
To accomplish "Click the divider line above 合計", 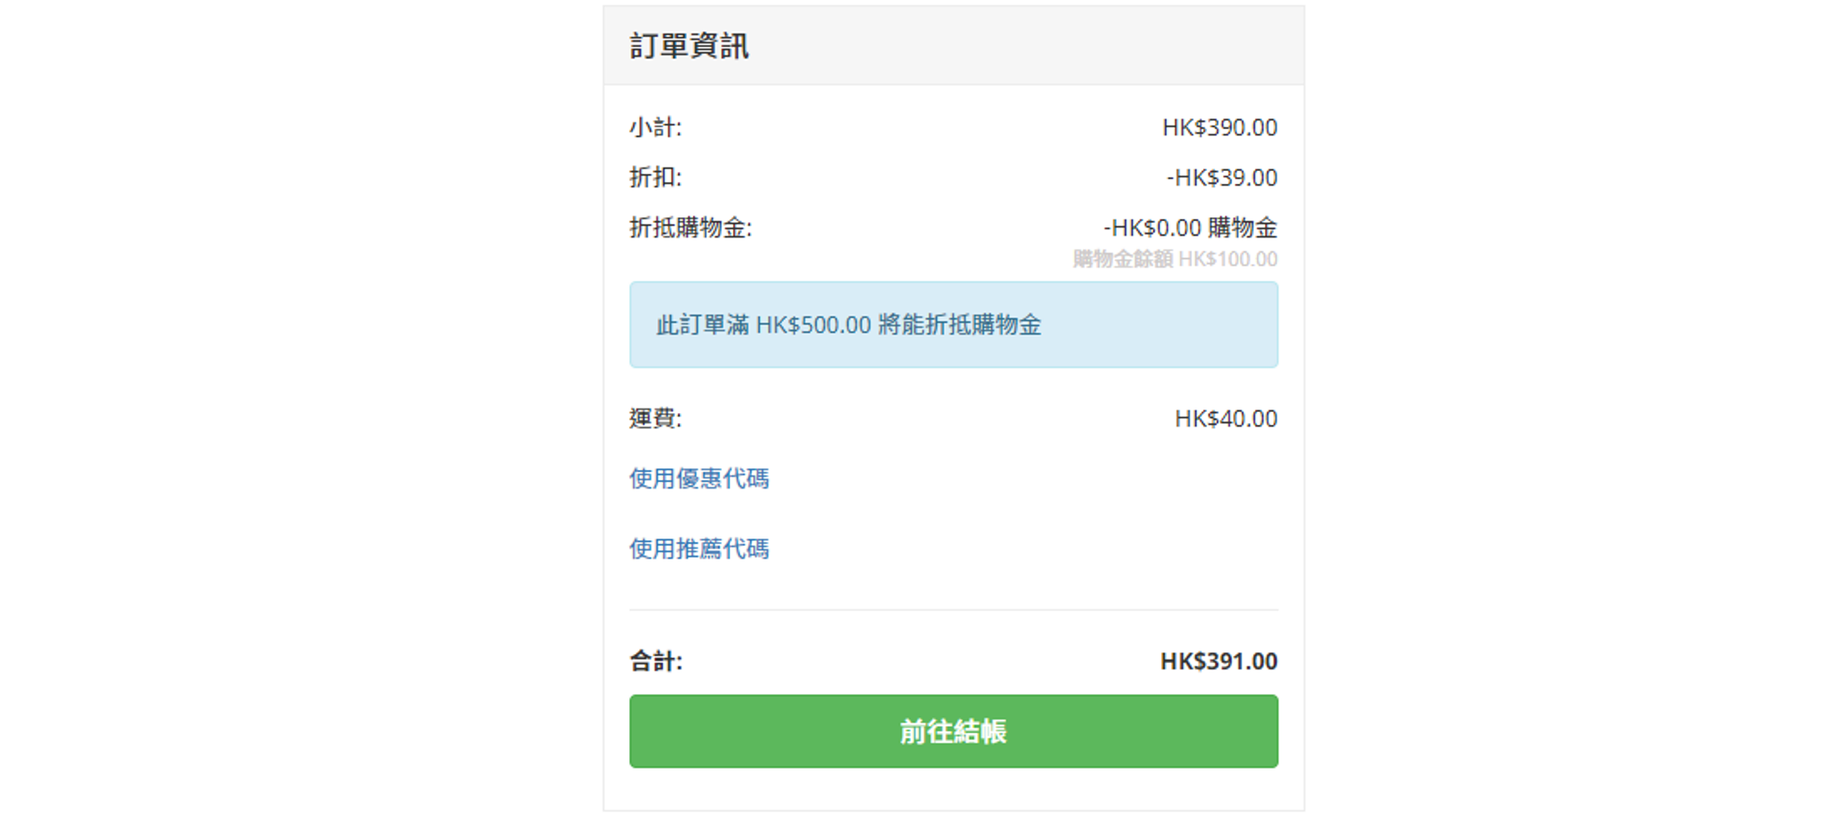I will pos(953,609).
